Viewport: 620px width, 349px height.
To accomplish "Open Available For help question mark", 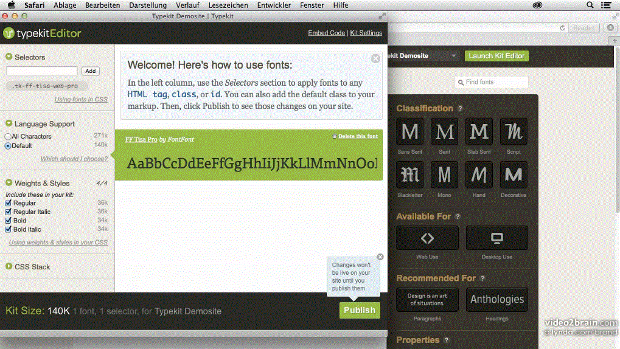I will (458, 216).
